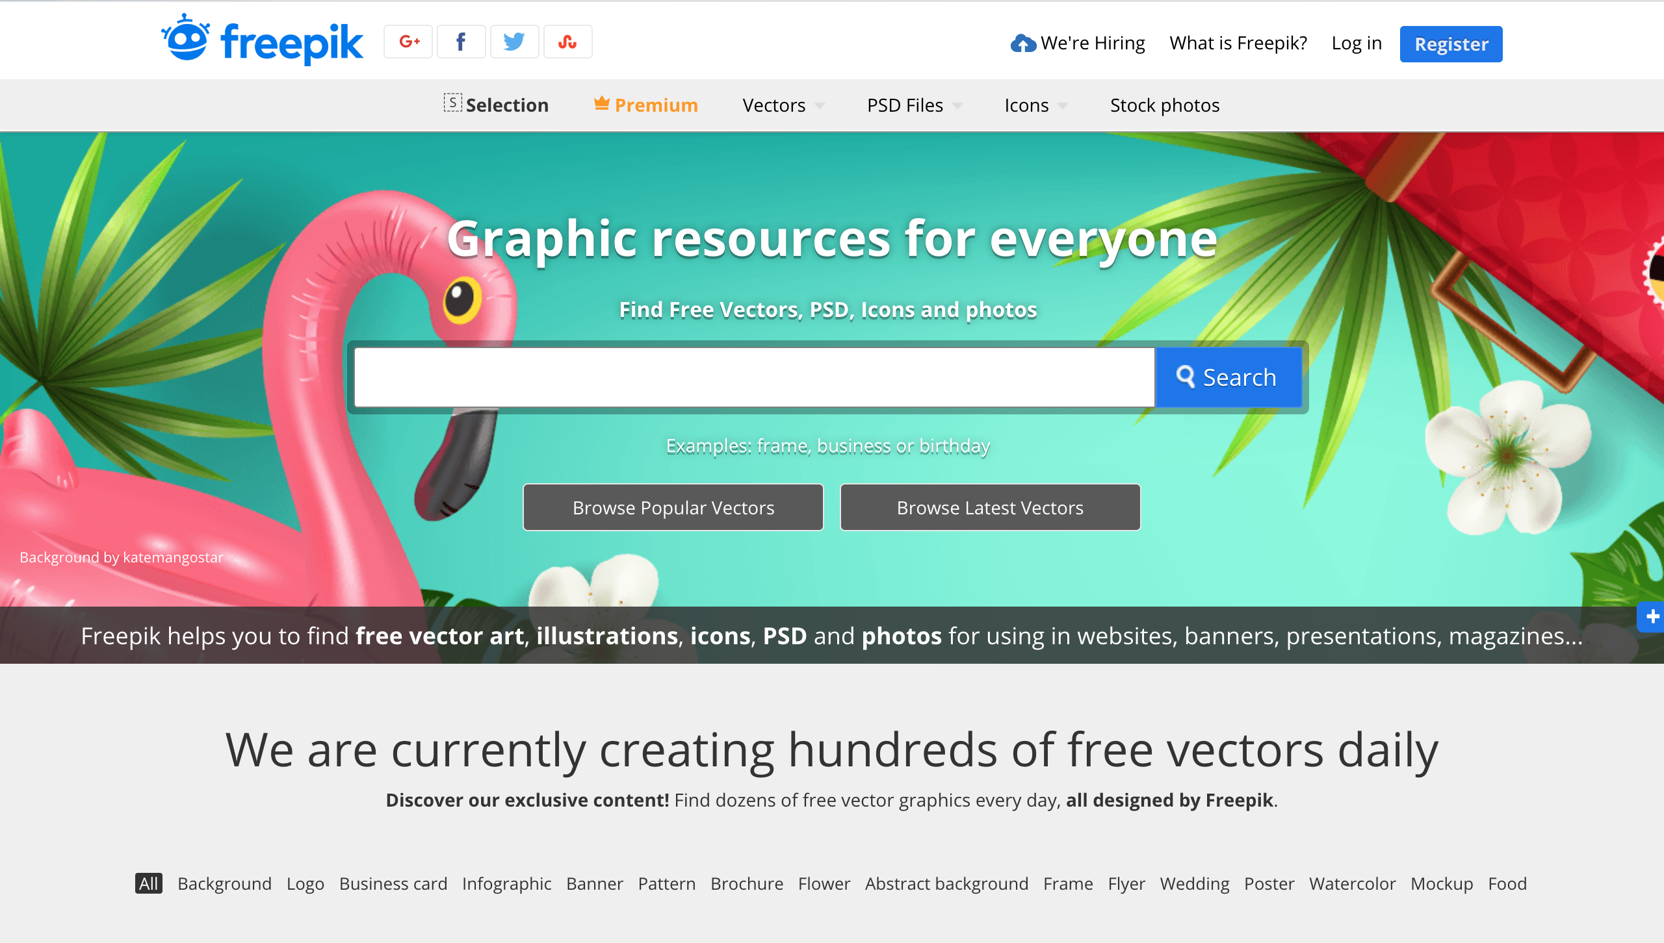Open What is Freepik? page
The width and height of the screenshot is (1664, 943).
point(1238,43)
